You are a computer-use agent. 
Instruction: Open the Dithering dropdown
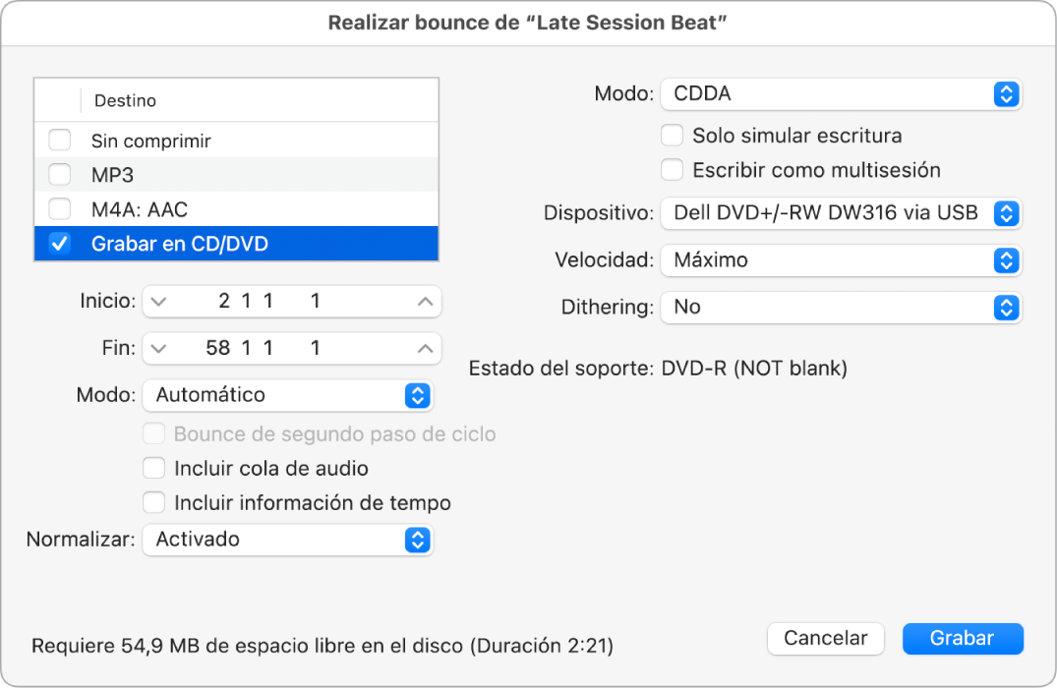(841, 307)
